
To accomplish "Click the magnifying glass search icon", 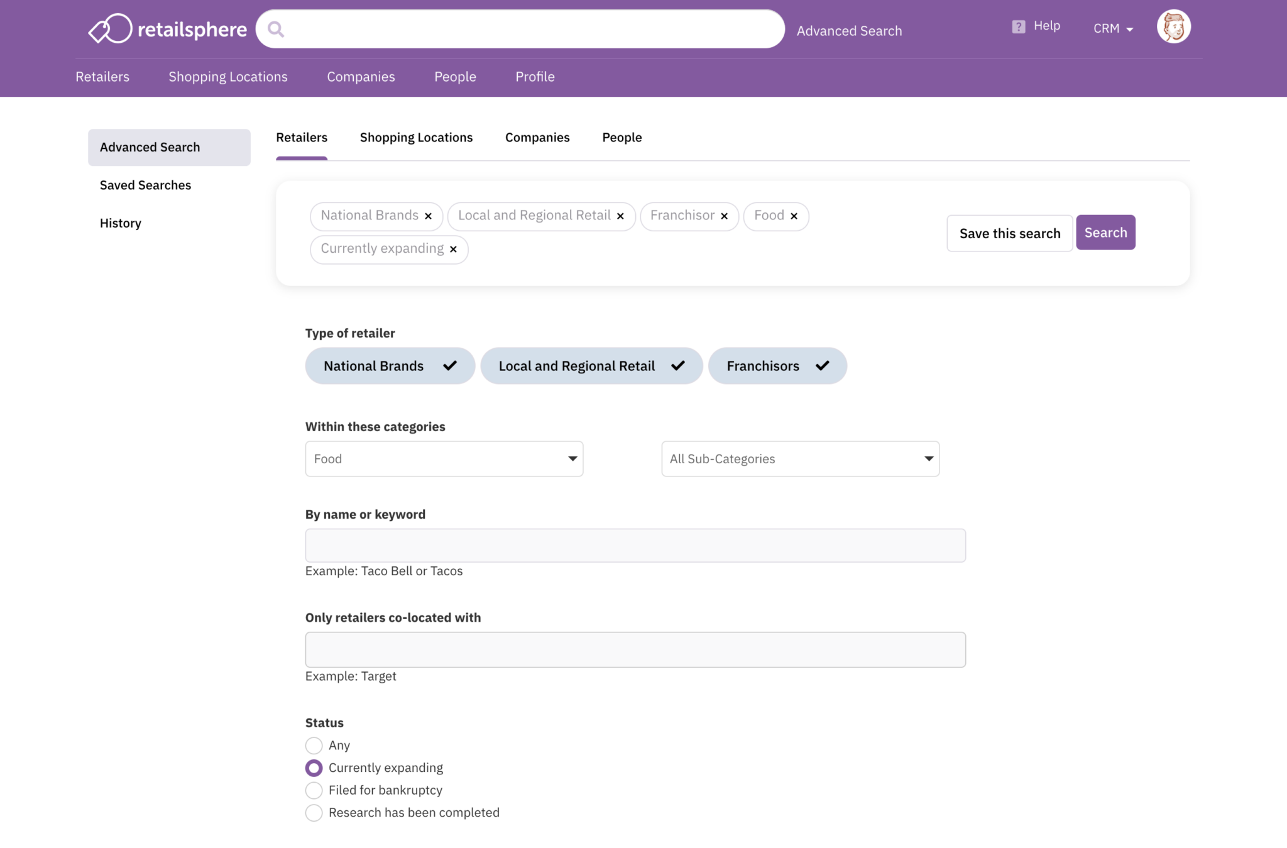I will point(276,29).
